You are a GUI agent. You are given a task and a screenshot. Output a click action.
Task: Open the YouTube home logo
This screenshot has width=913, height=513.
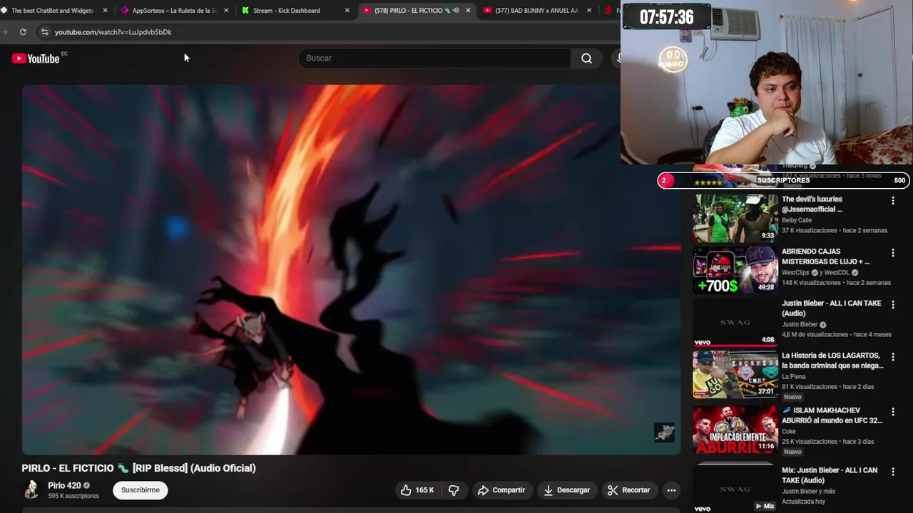pos(36,58)
